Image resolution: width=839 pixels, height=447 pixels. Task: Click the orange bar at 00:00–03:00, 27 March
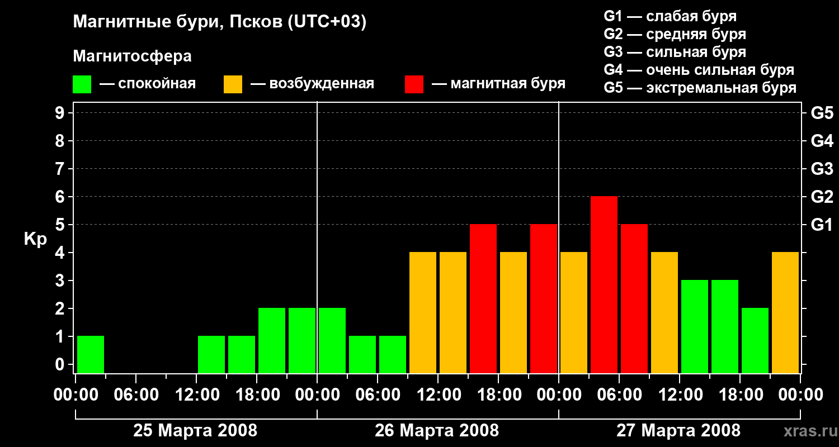[x=574, y=312]
